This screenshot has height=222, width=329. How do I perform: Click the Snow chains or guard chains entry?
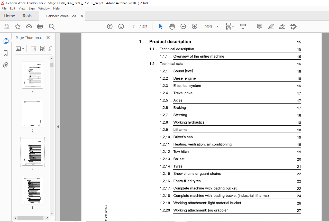pyautogui.click(x=197, y=174)
